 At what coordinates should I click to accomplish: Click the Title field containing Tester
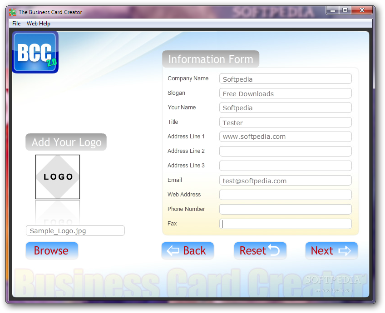pyautogui.click(x=285, y=122)
